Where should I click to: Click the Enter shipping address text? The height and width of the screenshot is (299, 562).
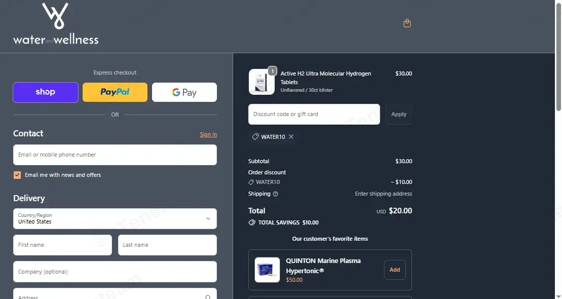click(383, 194)
